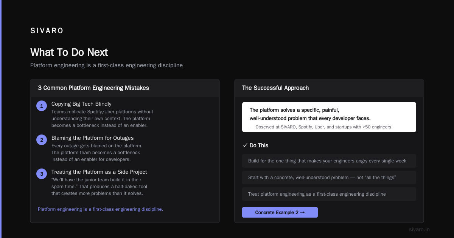Select the 'makes your engineers angry' item
This screenshot has height=238, width=454.
329,161
